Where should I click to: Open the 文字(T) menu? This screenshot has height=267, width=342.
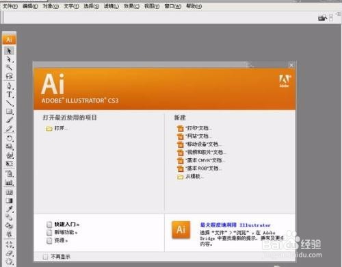[71, 6]
